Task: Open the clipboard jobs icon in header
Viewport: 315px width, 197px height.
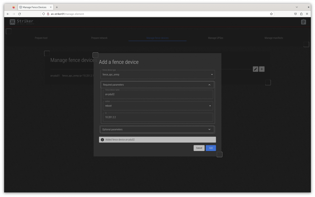Action: pos(303,22)
